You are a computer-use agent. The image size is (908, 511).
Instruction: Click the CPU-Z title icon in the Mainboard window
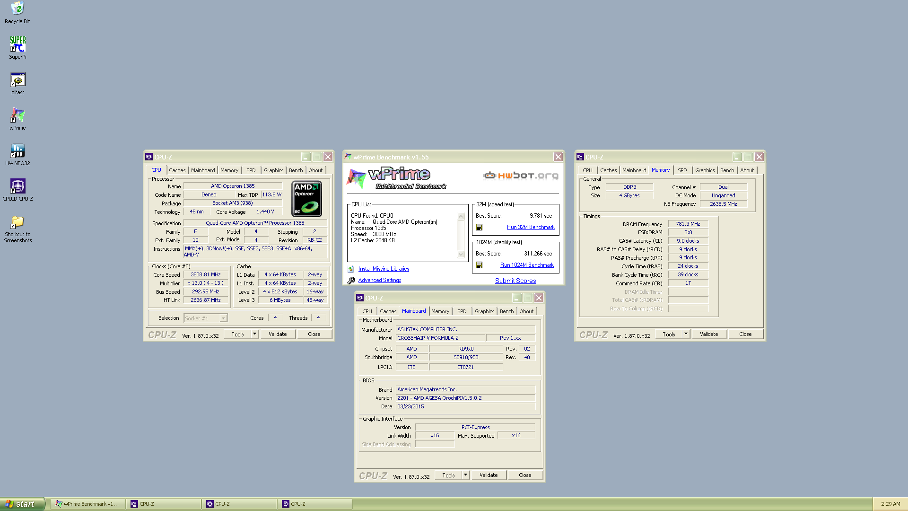point(360,298)
